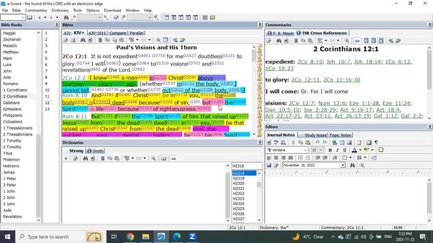Print from the Bibles panel toolbar
Image resolution: width=433 pixels, height=243 pixels.
point(73,40)
